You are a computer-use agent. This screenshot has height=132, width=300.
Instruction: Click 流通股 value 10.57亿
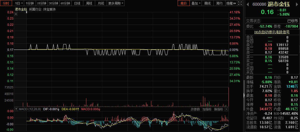(266, 127)
